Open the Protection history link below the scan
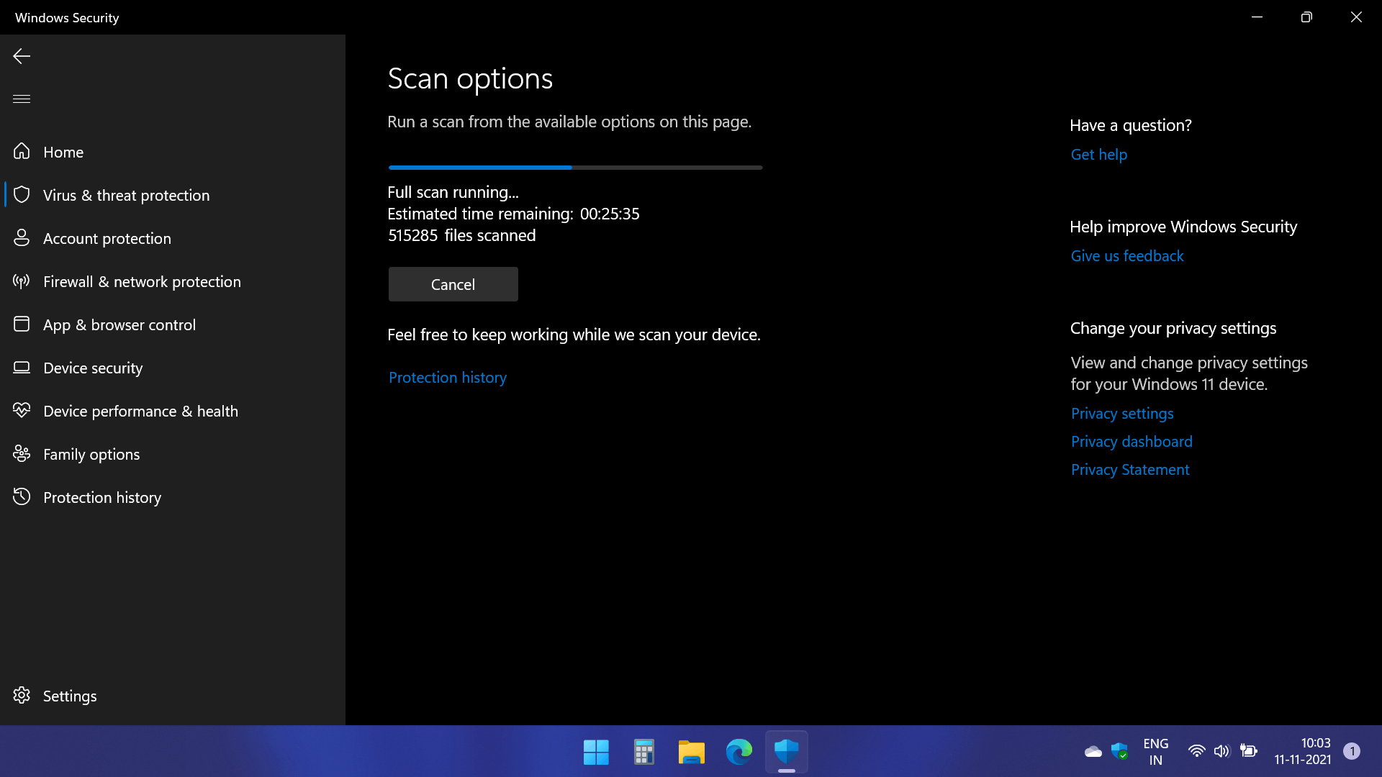 coord(447,377)
